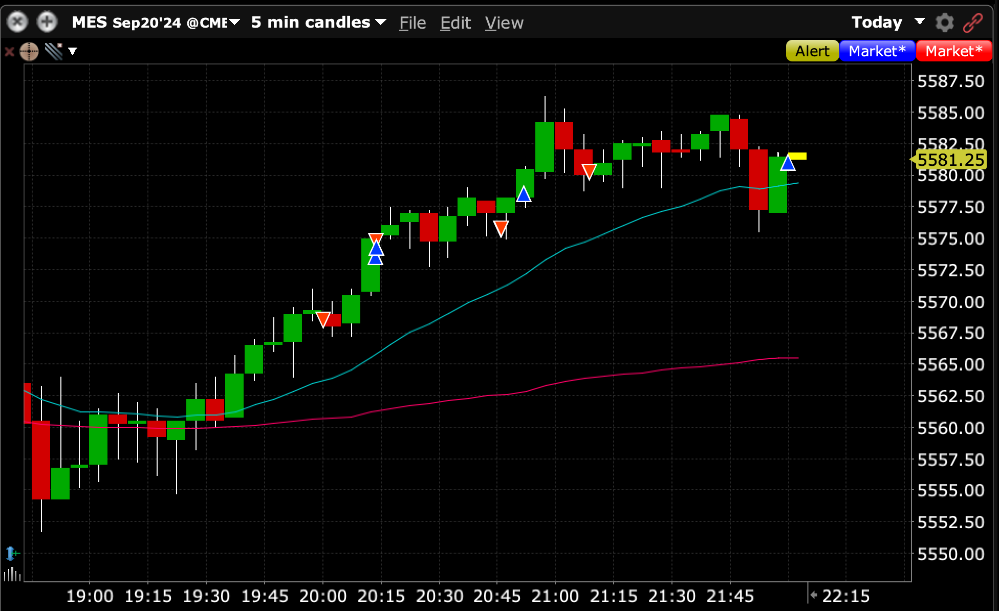This screenshot has height=611, width=999.
Task: Click the 21:15 time axis label
Action: click(614, 596)
